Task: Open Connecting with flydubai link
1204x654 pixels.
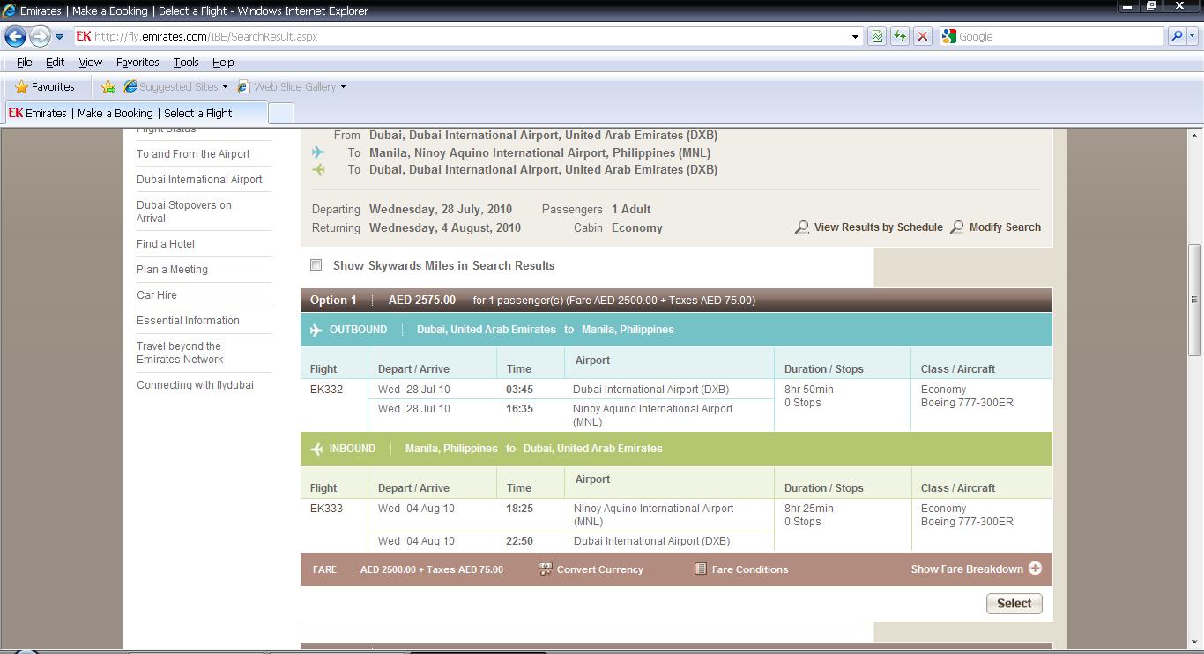Action: [x=195, y=385]
